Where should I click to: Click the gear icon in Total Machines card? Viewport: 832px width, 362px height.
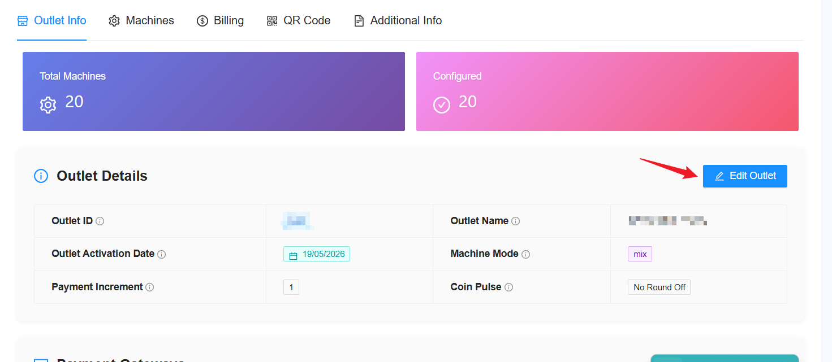pos(48,105)
